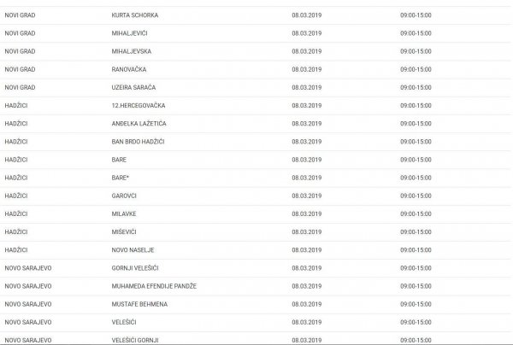Select the BARE* entry with asterisk
This screenshot has height=345, width=513.
coord(121,178)
